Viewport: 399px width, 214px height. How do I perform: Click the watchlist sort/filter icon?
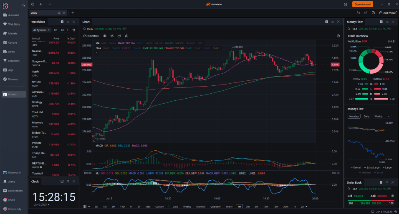[x=74, y=30]
